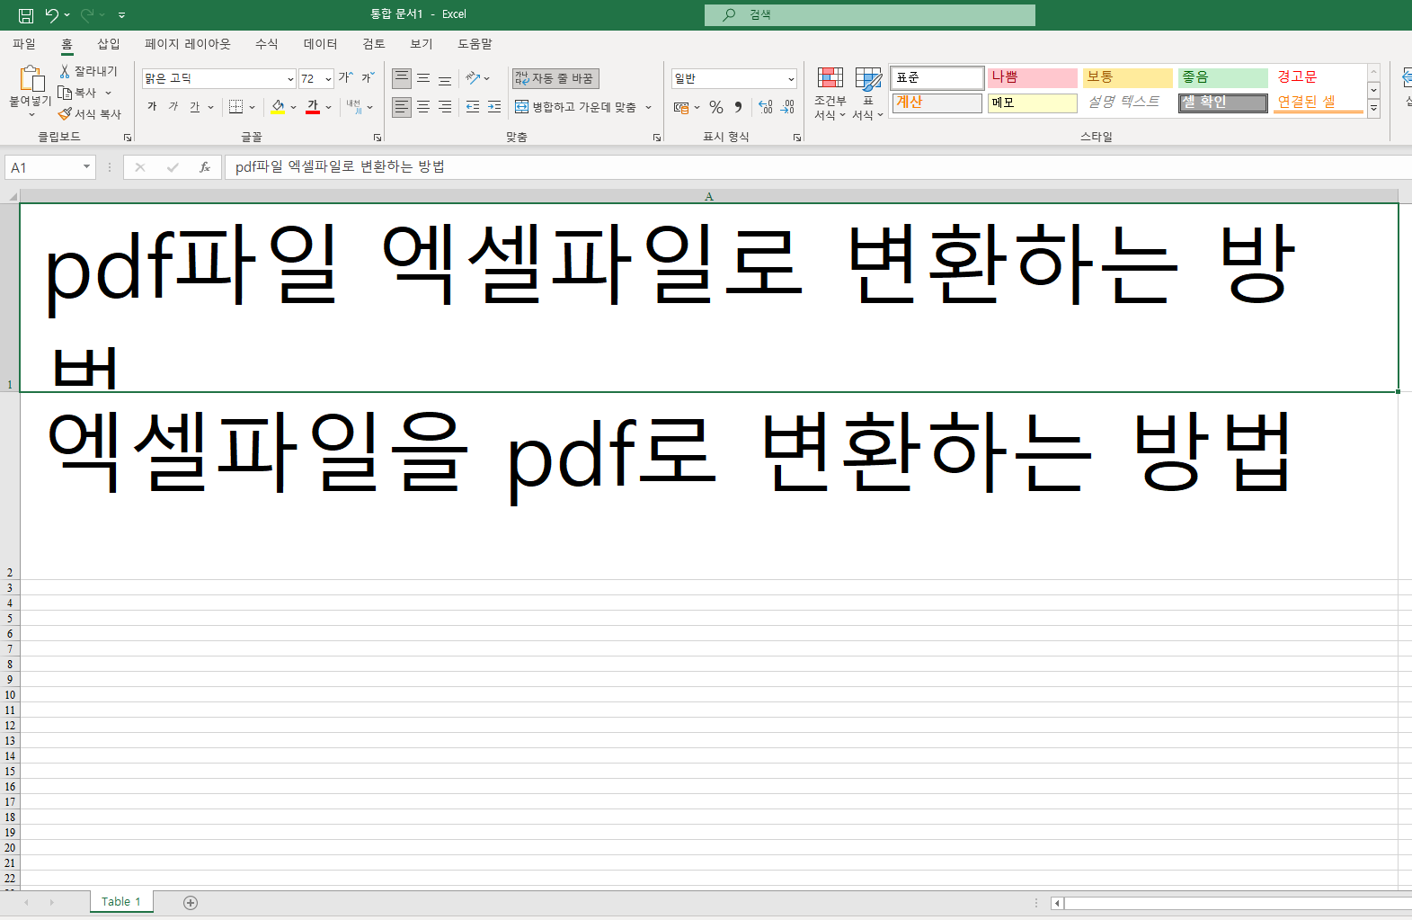Image resolution: width=1412 pixels, height=920 pixels.
Task: Add a new sheet with the plus icon
Action: 191,902
